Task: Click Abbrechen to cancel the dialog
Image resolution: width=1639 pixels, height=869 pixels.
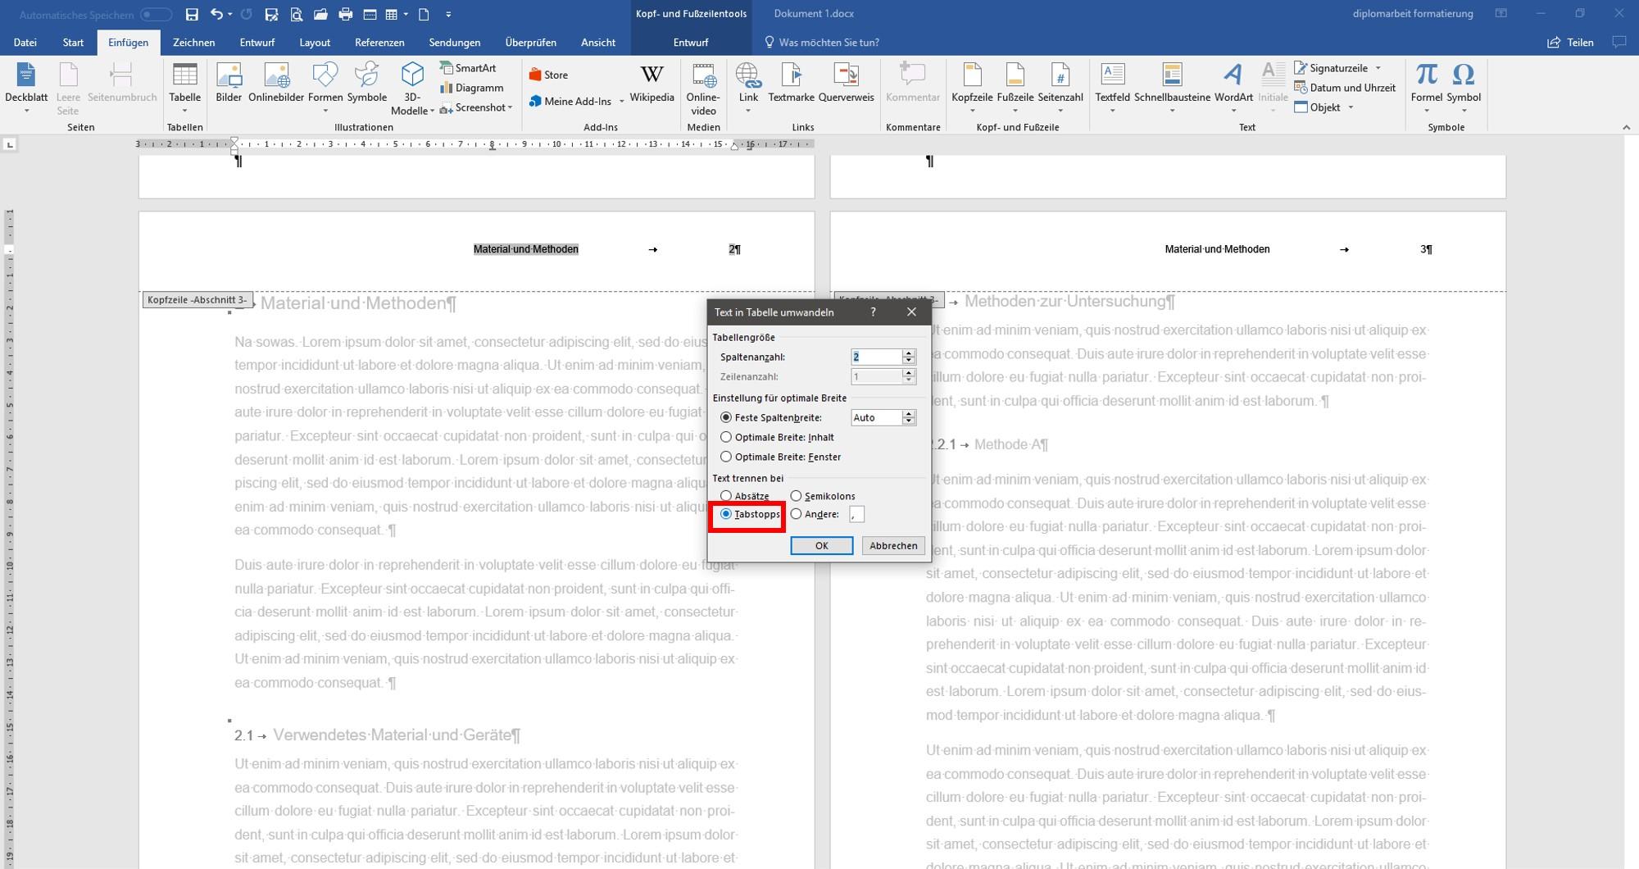Action: (893, 545)
